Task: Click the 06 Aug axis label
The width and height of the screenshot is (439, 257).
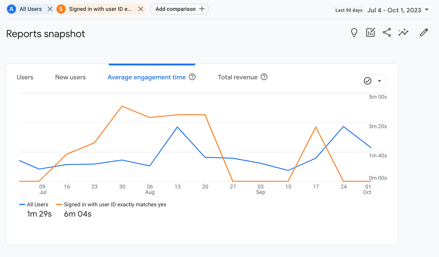Action: click(150, 189)
